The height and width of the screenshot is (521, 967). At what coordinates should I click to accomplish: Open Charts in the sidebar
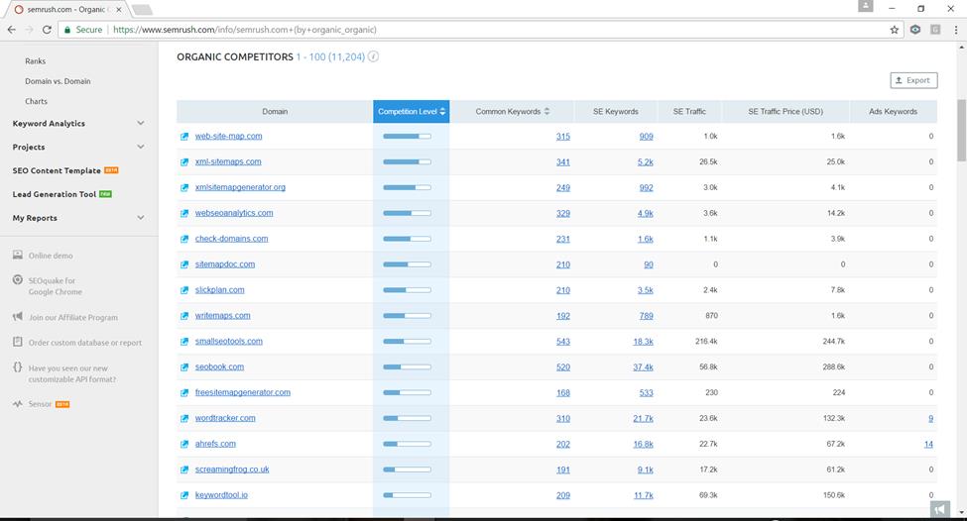[37, 101]
